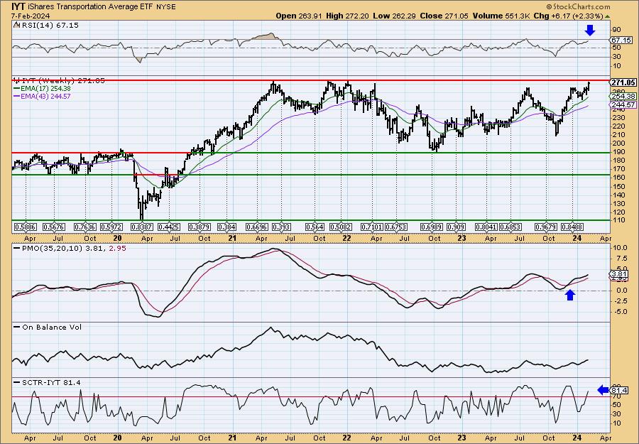Click the 0.7101 marker value box
Screen dimensions: 639x444
pyautogui.click(x=373, y=227)
